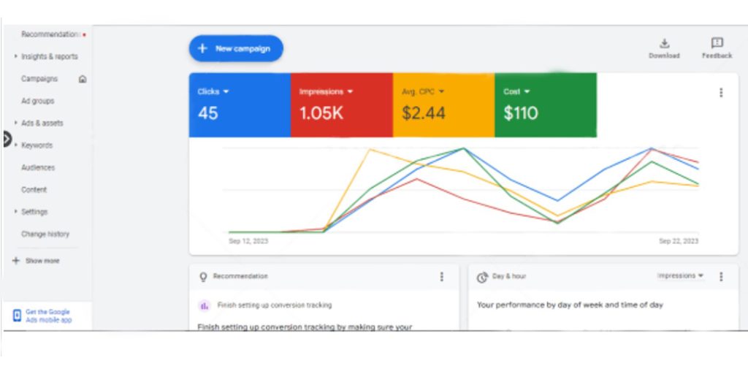Image resolution: width=748 pixels, height=374 pixels.
Task: Open Recommendation card three-dot menu
Action: [x=441, y=277]
